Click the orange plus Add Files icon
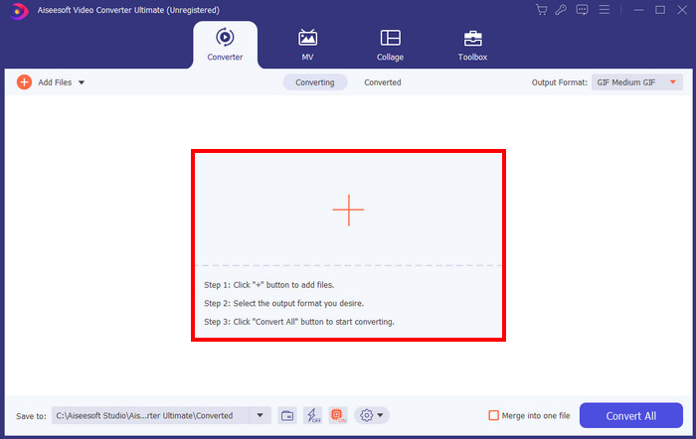 pos(24,82)
